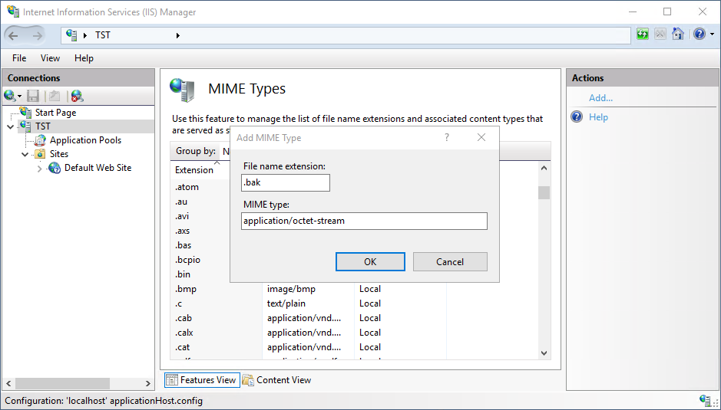Click the Back navigation arrow
The height and width of the screenshot is (410, 721).
click(x=13, y=35)
